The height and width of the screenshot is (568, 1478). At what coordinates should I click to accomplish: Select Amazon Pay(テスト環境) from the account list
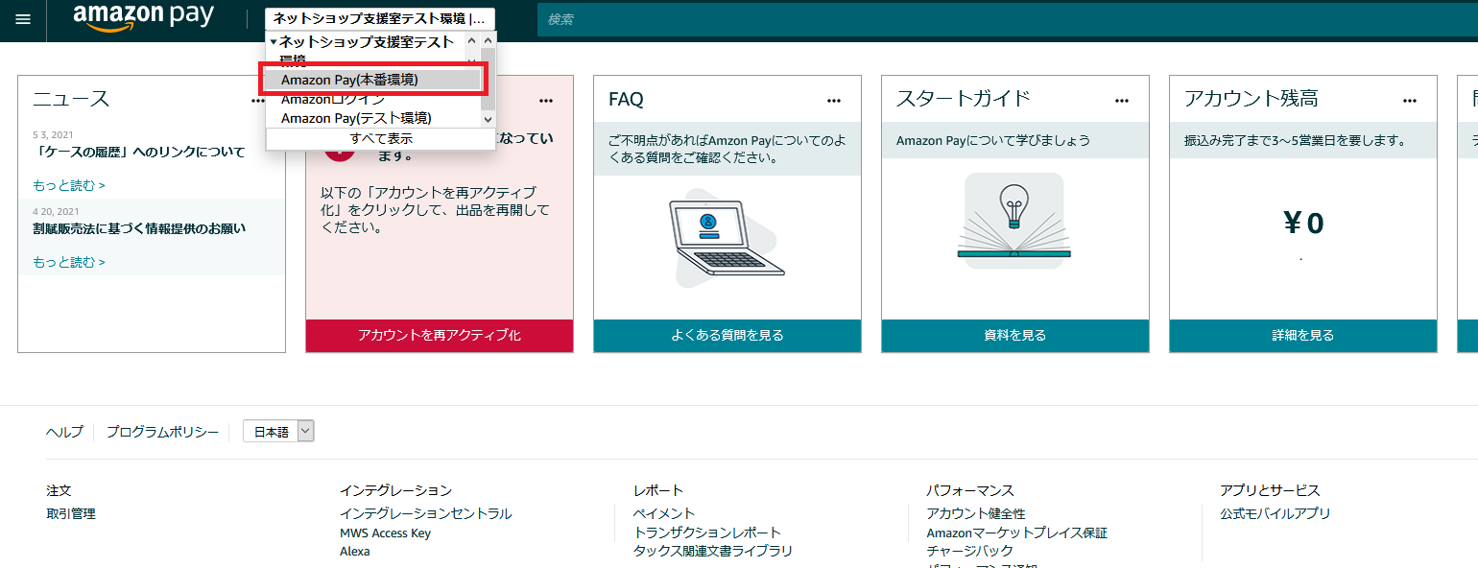click(356, 118)
